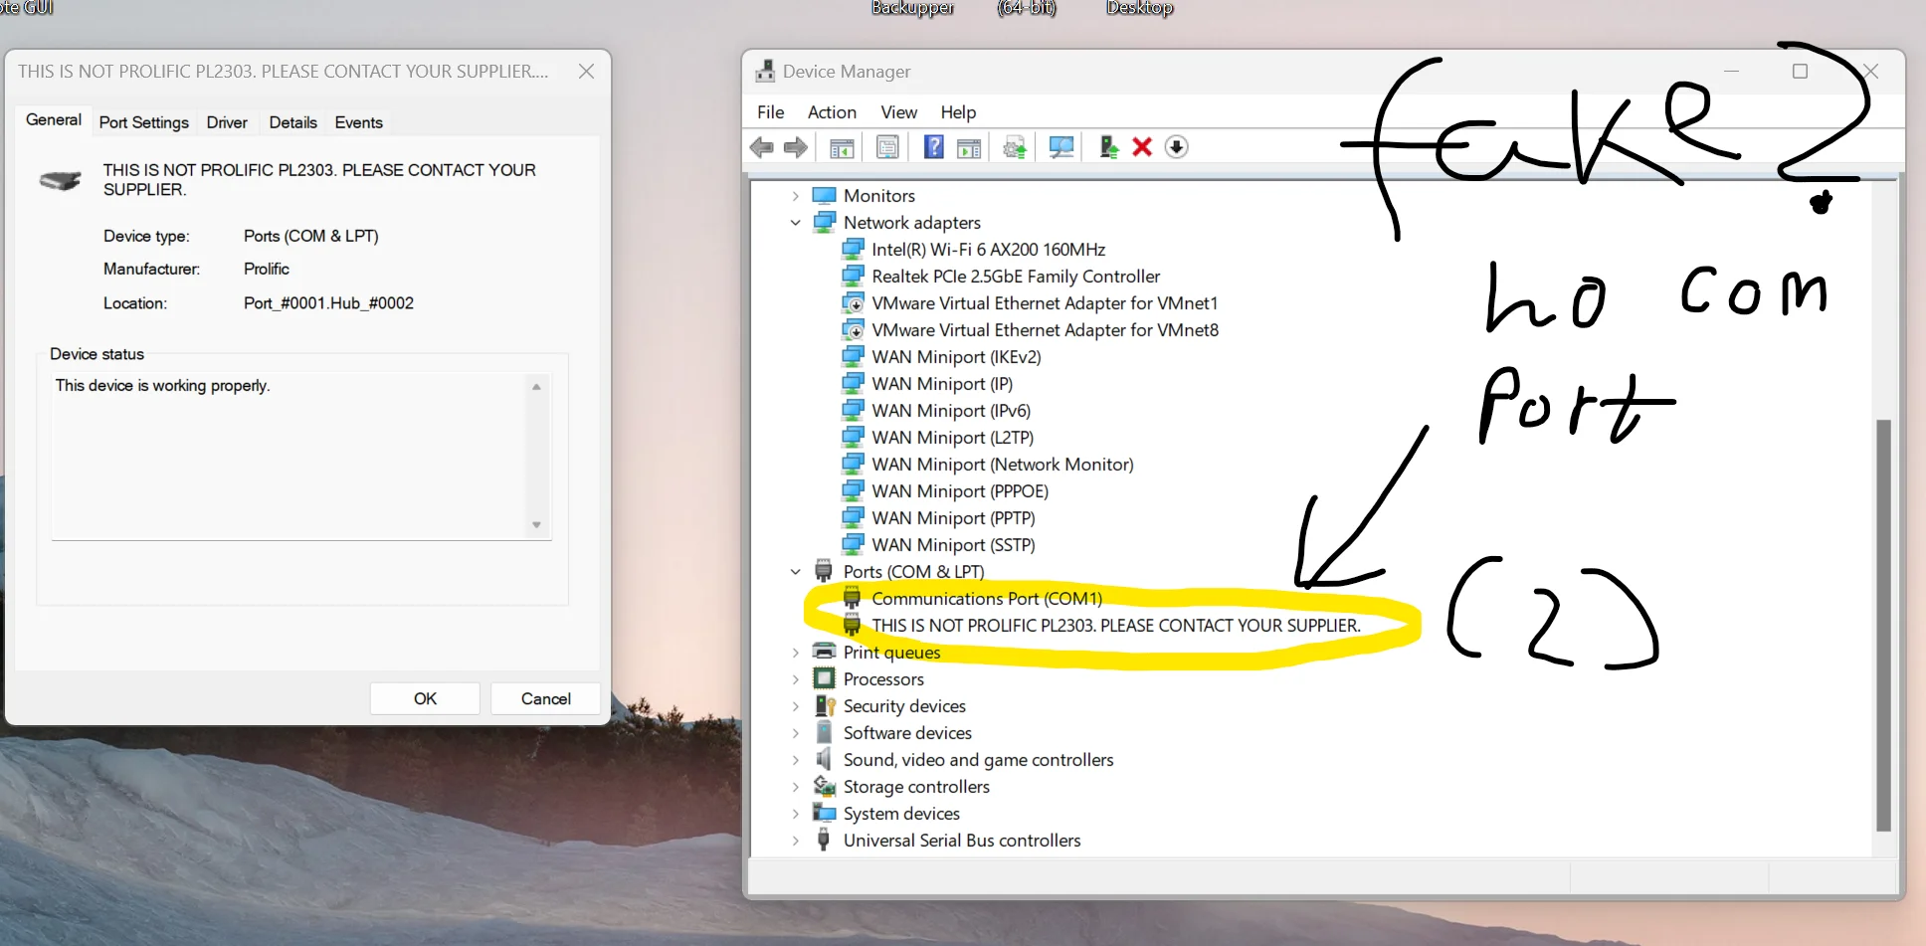The width and height of the screenshot is (1926, 946).
Task: Expand the Print queues category
Action: [796, 653]
